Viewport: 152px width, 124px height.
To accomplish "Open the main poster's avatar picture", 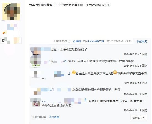I will [11, 12].
